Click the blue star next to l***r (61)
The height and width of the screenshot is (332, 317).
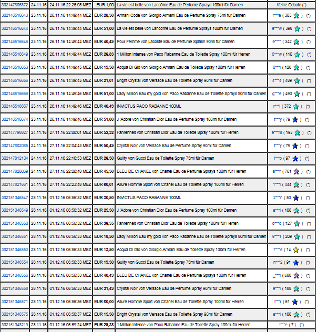294,302
